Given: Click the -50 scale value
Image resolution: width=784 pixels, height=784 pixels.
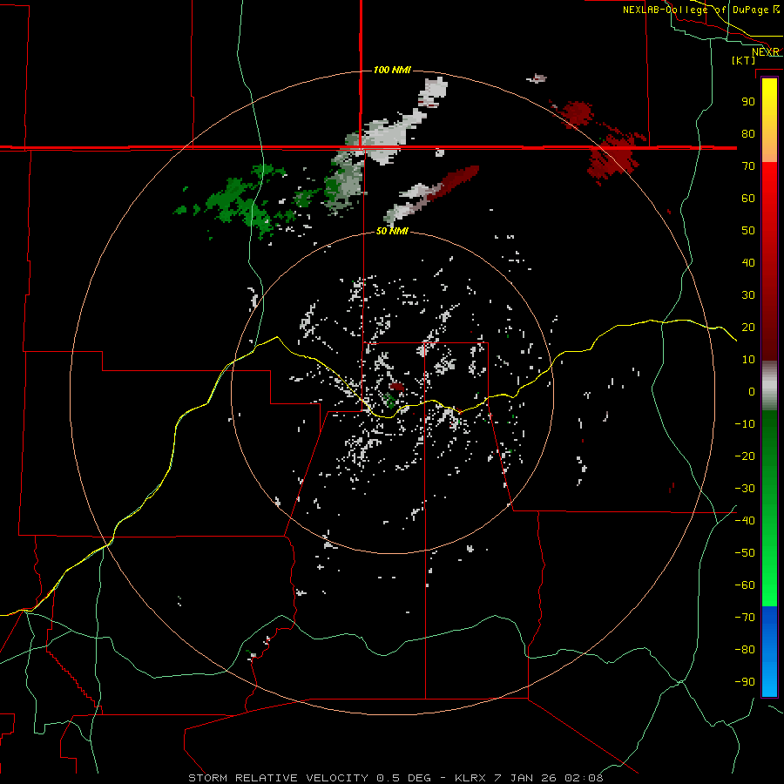Looking at the screenshot, I should 745,553.
